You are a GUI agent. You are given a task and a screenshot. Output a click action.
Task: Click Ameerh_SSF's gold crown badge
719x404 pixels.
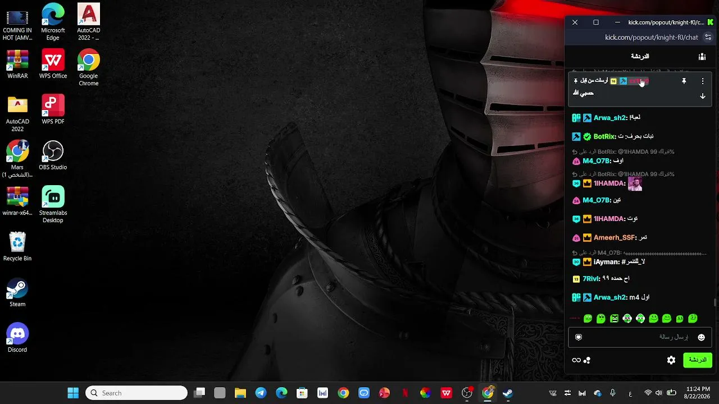click(x=587, y=238)
